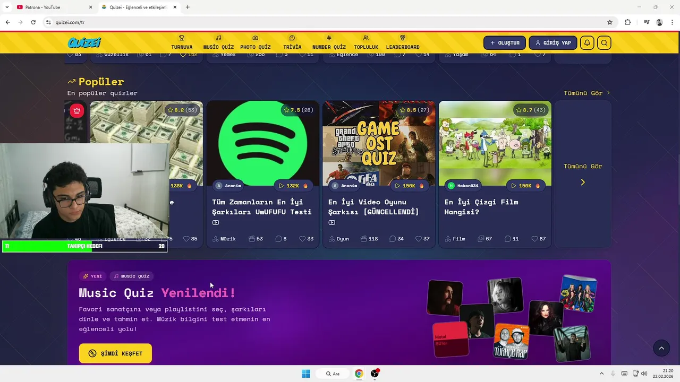This screenshot has width=680, height=382.
Task: Click the Giriş Yap login button
Action: coord(553,43)
